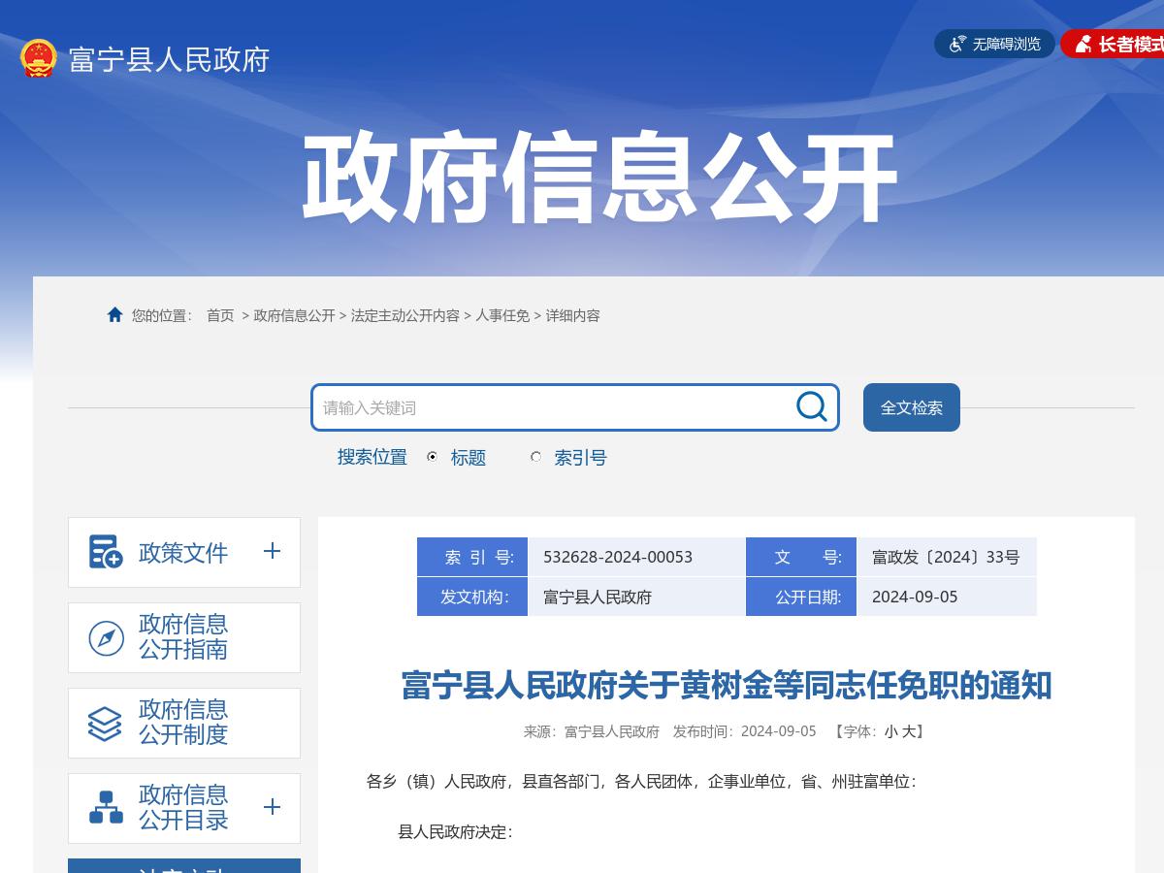
Task: Click the magnifier icon to search
Action: pos(810,407)
